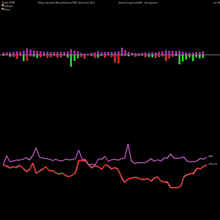The width and height of the screenshot is (220, 220).
Task: Click the MunafaSutra charts for JLL heading
Action: 66,3
